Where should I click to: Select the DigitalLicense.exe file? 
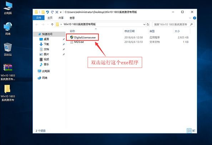[83, 37]
